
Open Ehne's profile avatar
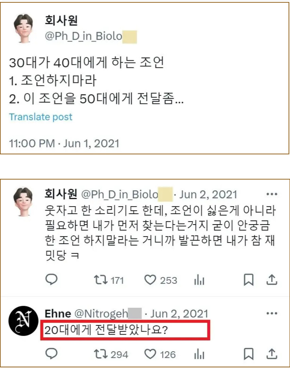(x=23, y=321)
